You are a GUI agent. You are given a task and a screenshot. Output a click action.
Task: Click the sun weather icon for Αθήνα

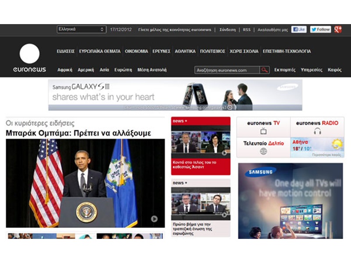click(x=337, y=144)
